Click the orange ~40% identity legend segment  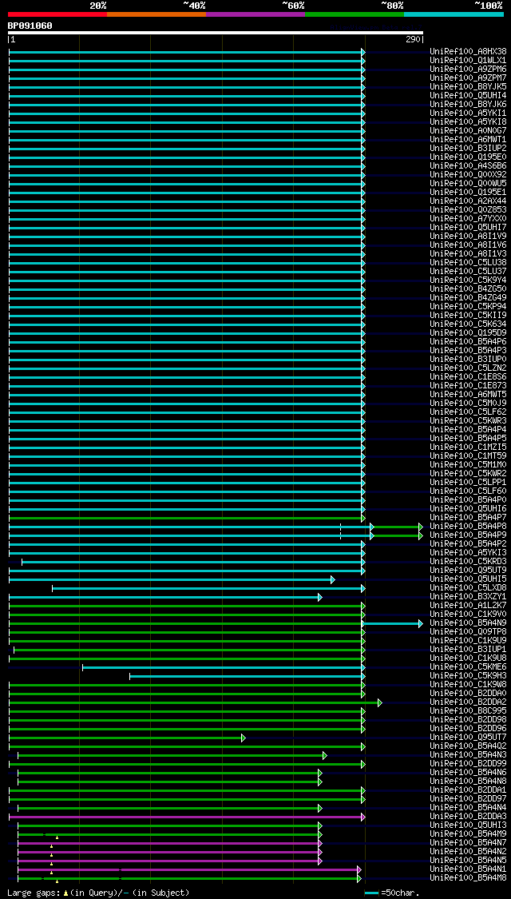pos(156,14)
